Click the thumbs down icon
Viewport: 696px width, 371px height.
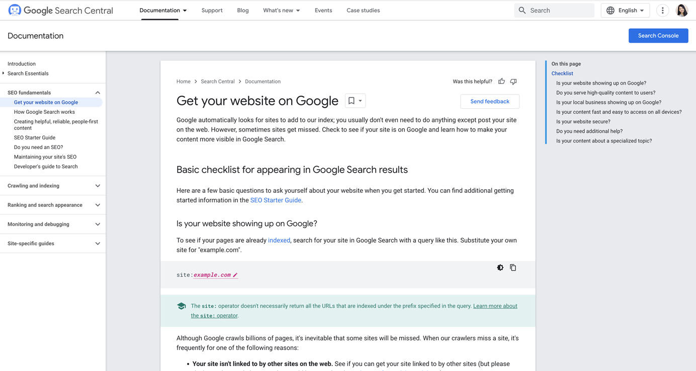pos(513,82)
